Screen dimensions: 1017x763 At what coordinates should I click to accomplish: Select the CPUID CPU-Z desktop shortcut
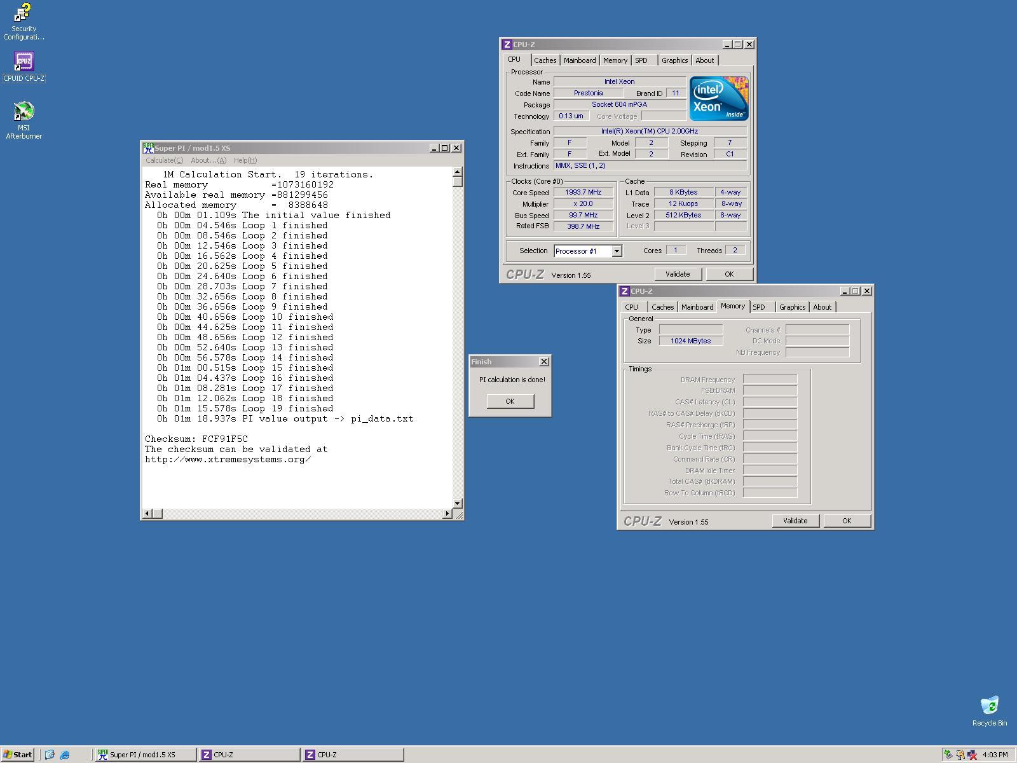pos(24,67)
